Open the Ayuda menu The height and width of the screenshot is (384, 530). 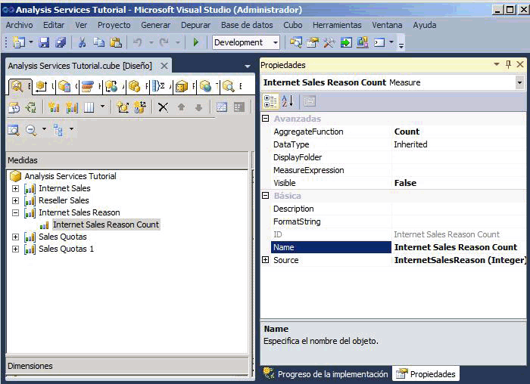pos(425,25)
